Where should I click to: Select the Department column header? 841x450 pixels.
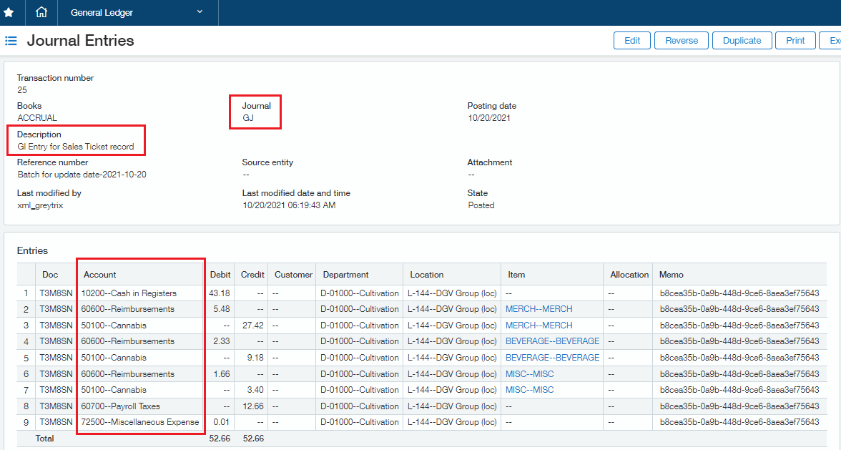pos(345,275)
